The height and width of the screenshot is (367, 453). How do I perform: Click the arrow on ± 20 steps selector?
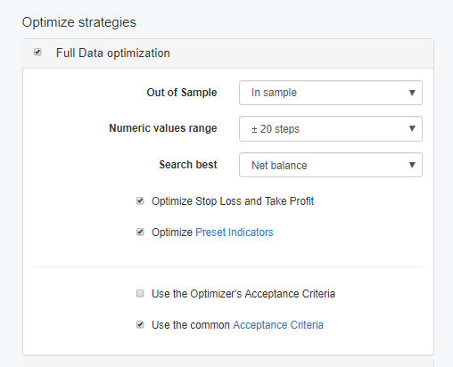[x=412, y=128]
